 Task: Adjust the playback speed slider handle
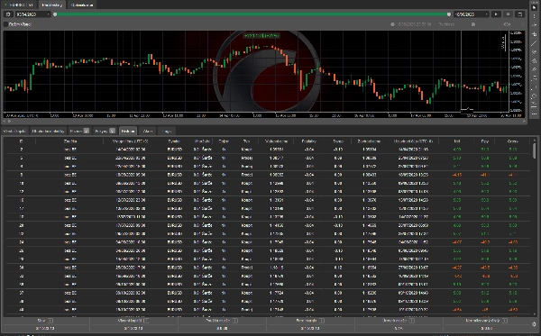point(473,24)
